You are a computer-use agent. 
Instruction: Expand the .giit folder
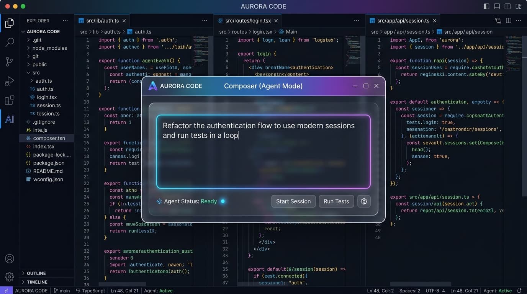[x=28, y=40]
